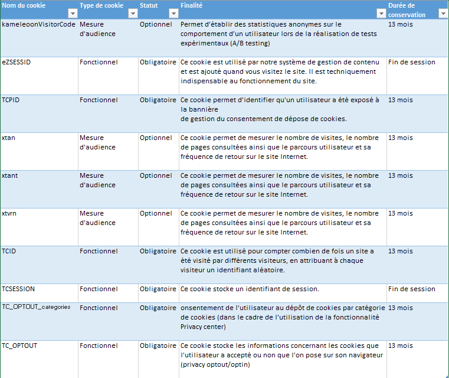Click Fonctionnel type in TCID row

(108, 265)
